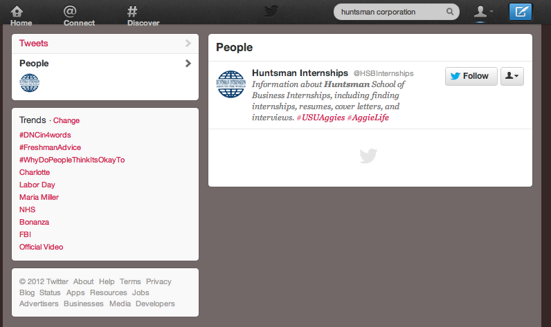This screenshot has height=327, width=551.
Task: Open the #FreshmanAdvice trend
Action: tap(50, 147)
